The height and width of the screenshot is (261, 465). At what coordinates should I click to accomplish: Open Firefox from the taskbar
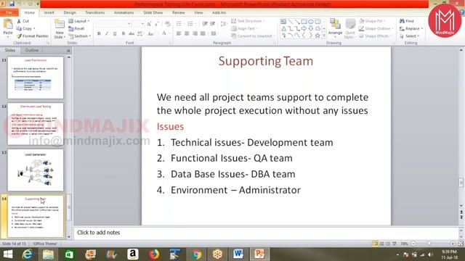154,254
